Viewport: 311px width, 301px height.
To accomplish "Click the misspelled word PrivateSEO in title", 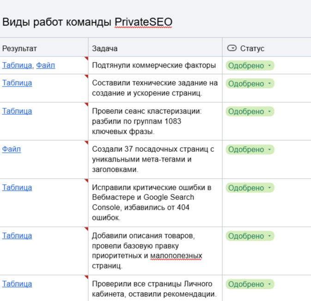I will (x=143, y=22).
